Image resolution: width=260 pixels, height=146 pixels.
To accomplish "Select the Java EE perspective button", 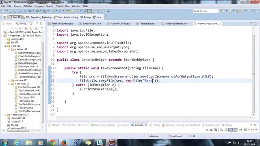I will (15, 17).
